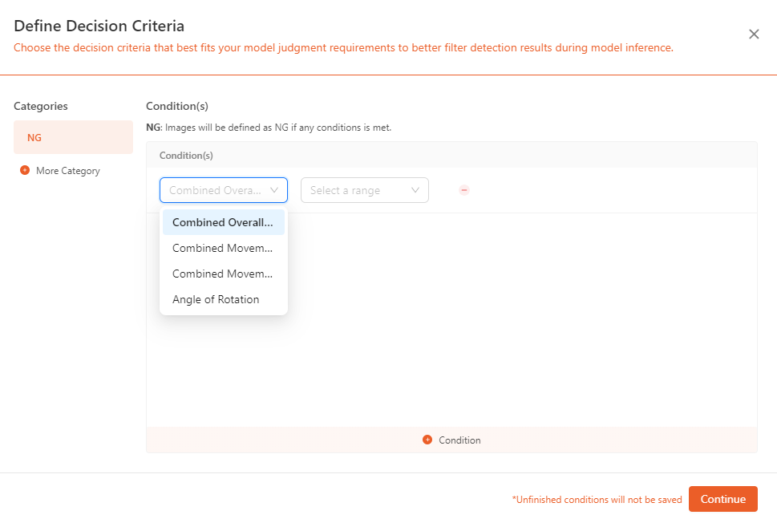Open the Select a range dropdown
The height and width of the screenshot is (519, 777).
(365, 190)
